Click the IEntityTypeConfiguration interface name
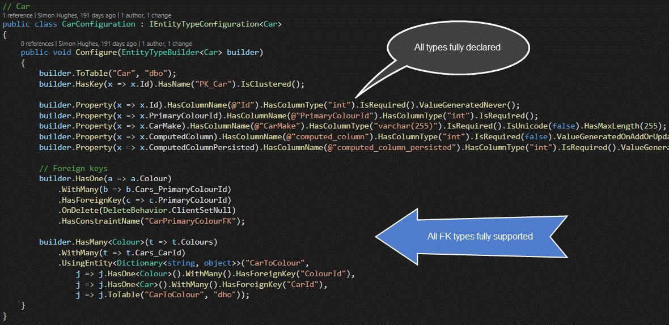Image resolution: width=669 pixels, height=325 pixels. coord(204,24)
